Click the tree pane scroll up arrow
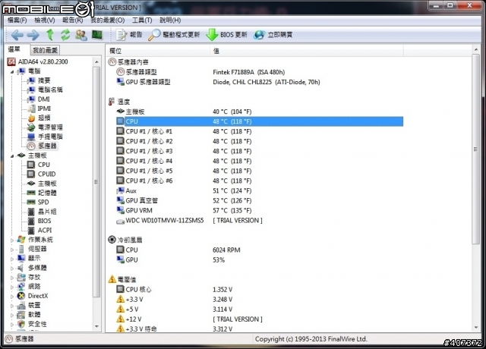The width and height of the screenshot is (486, 349). click(x=96, y=62)
